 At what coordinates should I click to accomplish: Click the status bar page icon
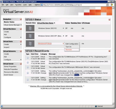coord(2,106)
